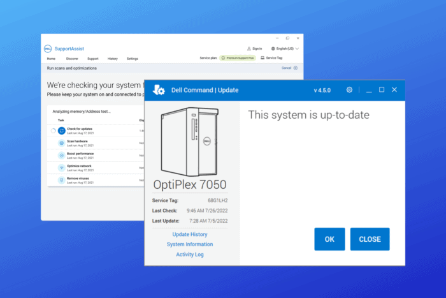Screen dimensions: 446x298
Task: Click the OptiPlex 7050 model name
Action: (190, 184)
